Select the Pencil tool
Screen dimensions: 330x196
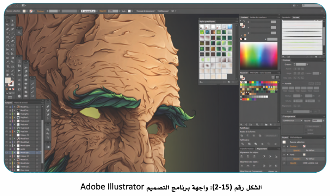pyautogui.click(x=8, y=41)
